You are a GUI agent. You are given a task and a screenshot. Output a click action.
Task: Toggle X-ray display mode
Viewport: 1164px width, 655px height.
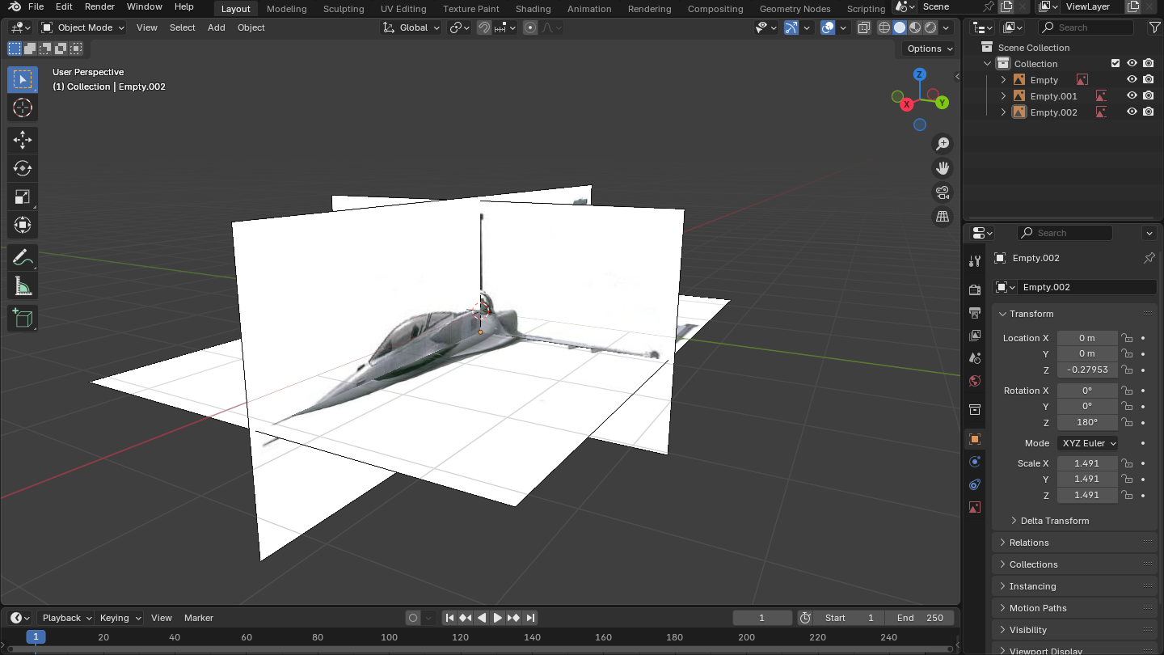point(864,27)
